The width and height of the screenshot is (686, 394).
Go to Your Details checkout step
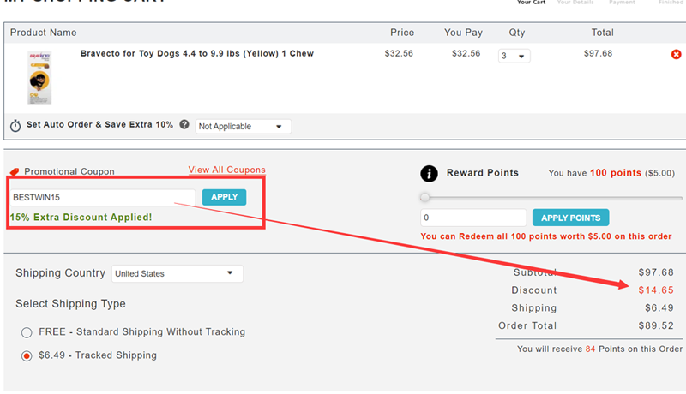click(x=575, y=3)
